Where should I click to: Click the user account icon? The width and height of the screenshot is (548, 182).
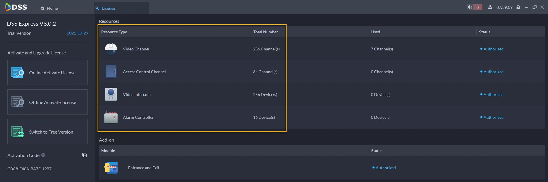pyautogui.click(x=490, y=7)
